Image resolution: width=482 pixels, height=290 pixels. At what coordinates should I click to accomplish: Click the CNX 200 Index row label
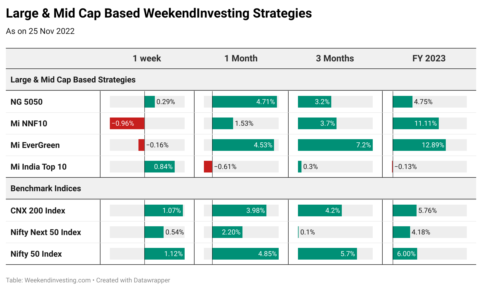38,211
